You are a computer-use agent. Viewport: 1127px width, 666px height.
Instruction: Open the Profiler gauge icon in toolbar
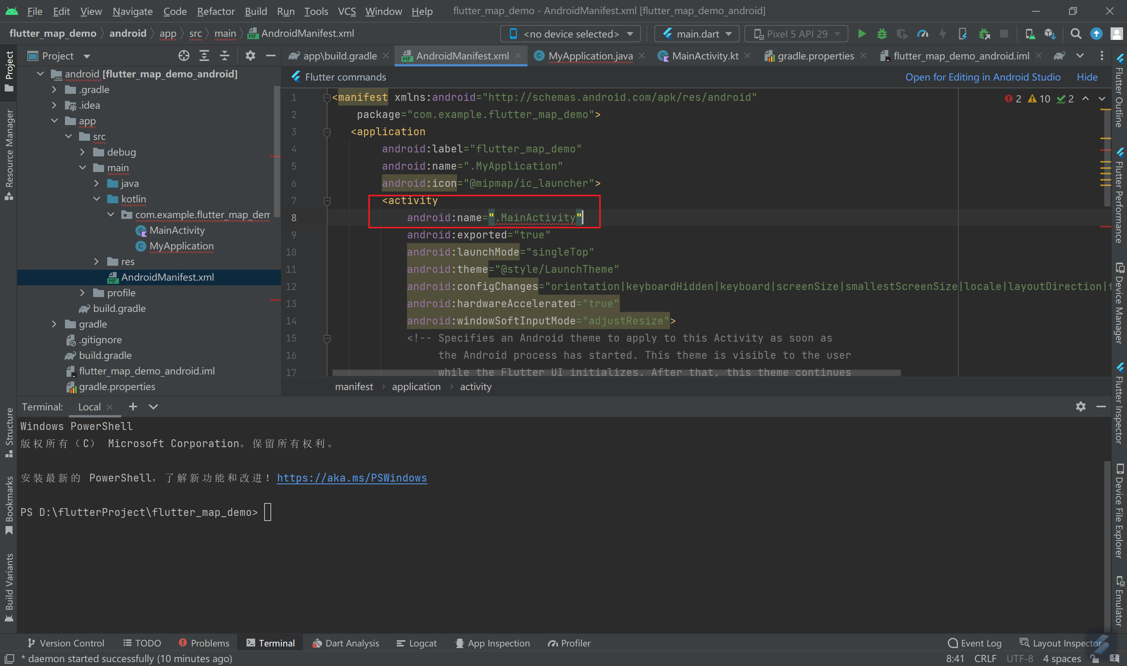point(923,34)
